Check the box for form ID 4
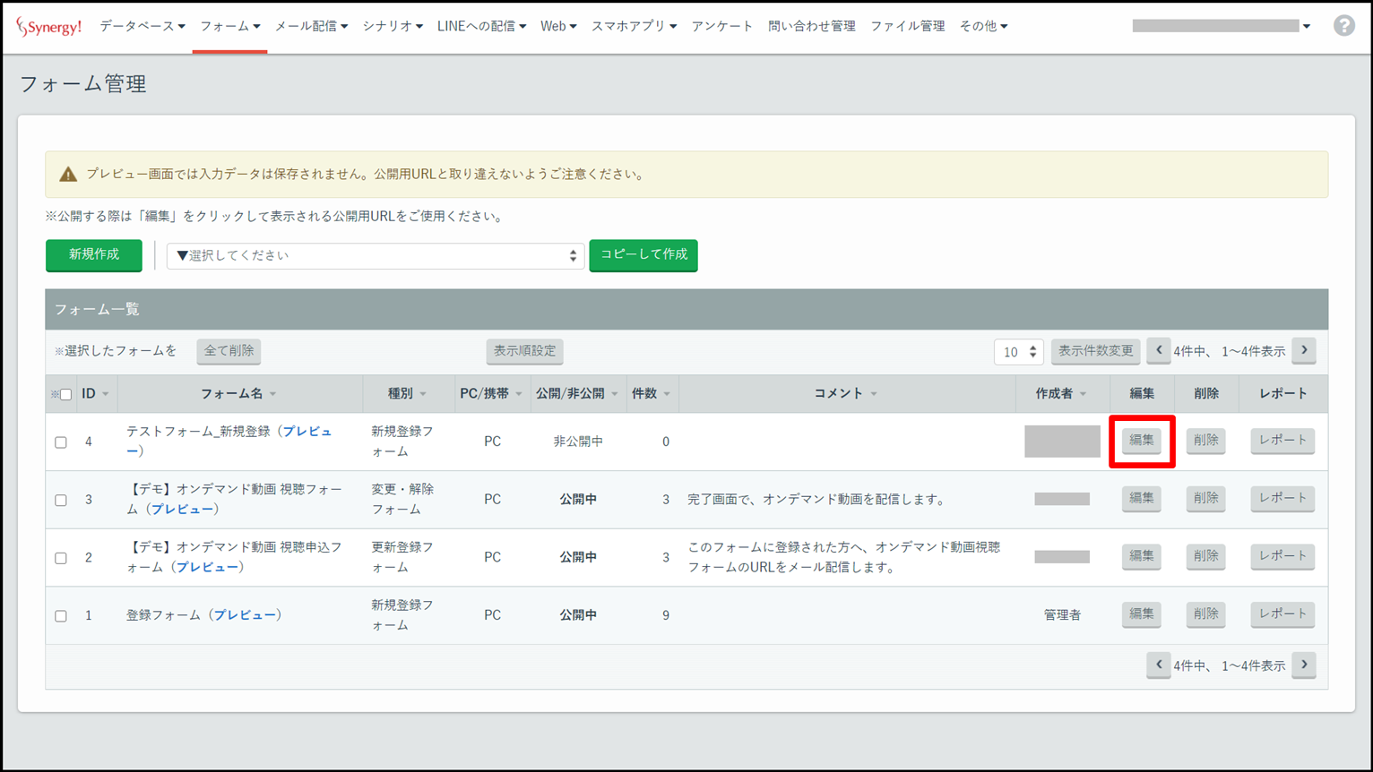Image resolution: width=1373 pixels, height=772 pixels. pyautogui.click(x=61, y=442)
